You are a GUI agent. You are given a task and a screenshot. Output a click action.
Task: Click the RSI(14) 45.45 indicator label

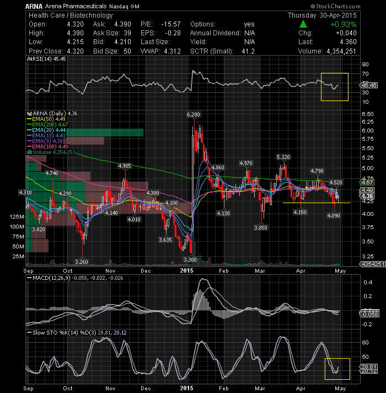click(46, 59)
